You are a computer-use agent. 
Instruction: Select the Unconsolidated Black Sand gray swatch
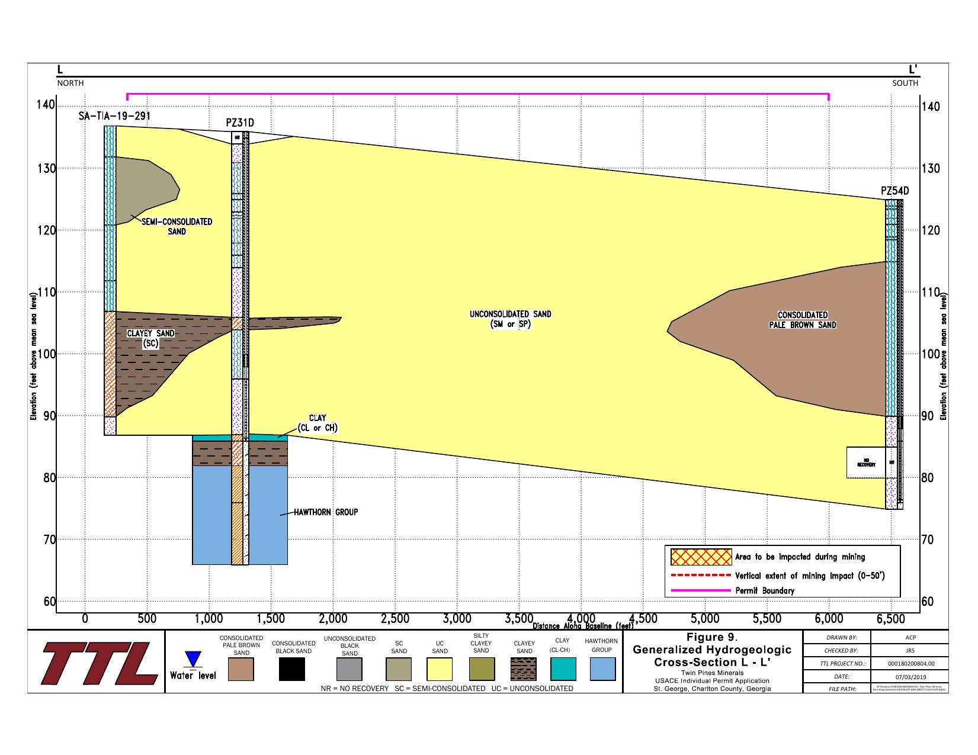(349, 669)
